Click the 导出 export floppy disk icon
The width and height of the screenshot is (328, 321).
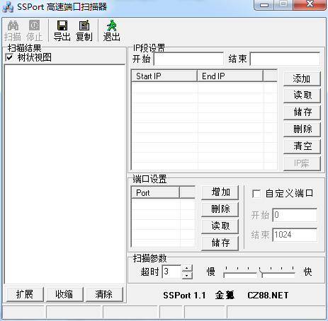click(x=62, y=25)
